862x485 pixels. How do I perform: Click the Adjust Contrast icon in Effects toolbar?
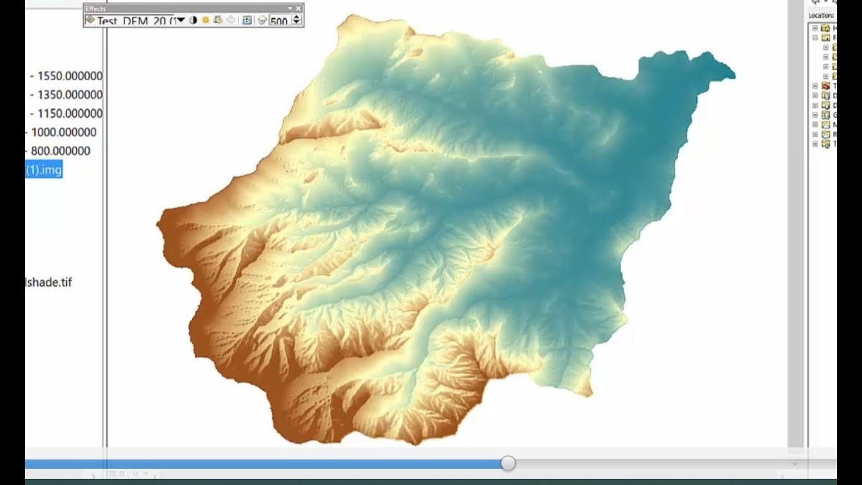pyautogui.click(x=193, y=20)
